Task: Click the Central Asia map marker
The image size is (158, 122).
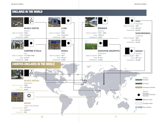Action: 104,84
